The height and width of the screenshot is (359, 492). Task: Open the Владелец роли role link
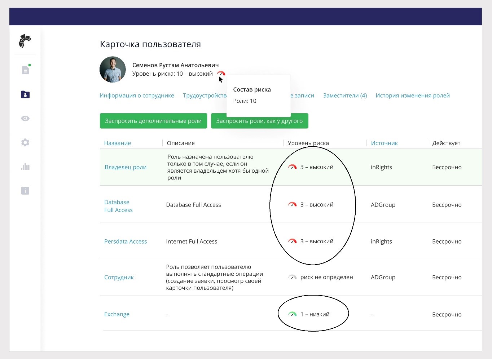point(126,167)
